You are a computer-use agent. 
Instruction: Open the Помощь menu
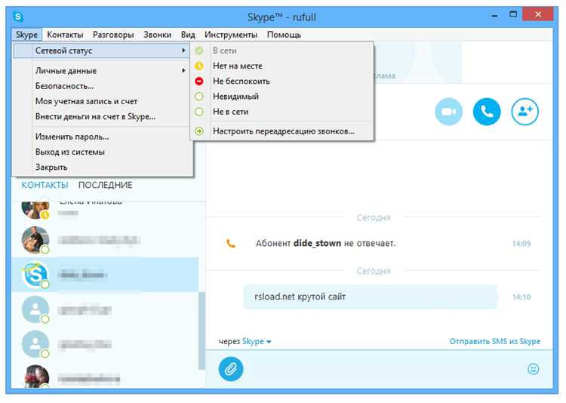284,35
